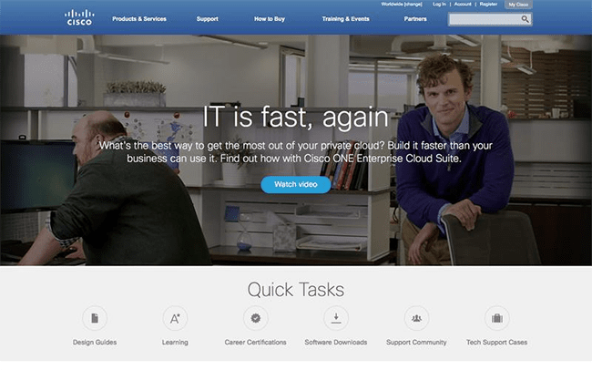Click the Tech Support Cases label
Viewport: 592px width, 370px height.
(497, 343)
